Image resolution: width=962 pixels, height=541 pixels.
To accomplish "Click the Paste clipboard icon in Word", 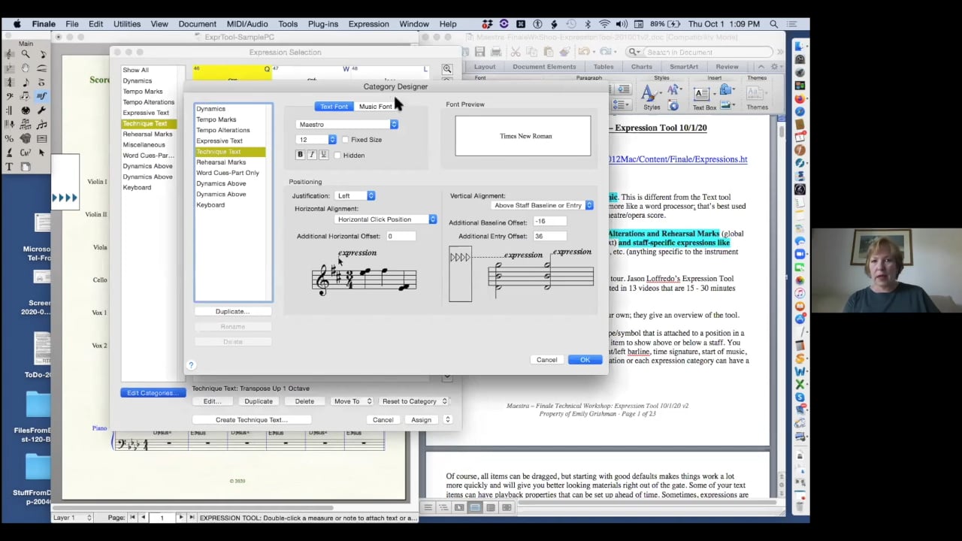I will coord(549,52).
